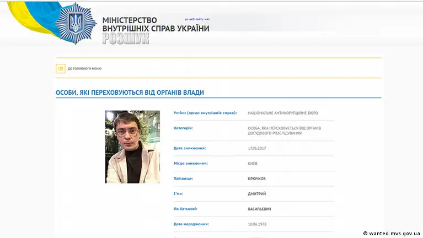The width and height of the screenshot is (423, 238).
Task: Select the 'Категорія' field label
Action: 183,128
